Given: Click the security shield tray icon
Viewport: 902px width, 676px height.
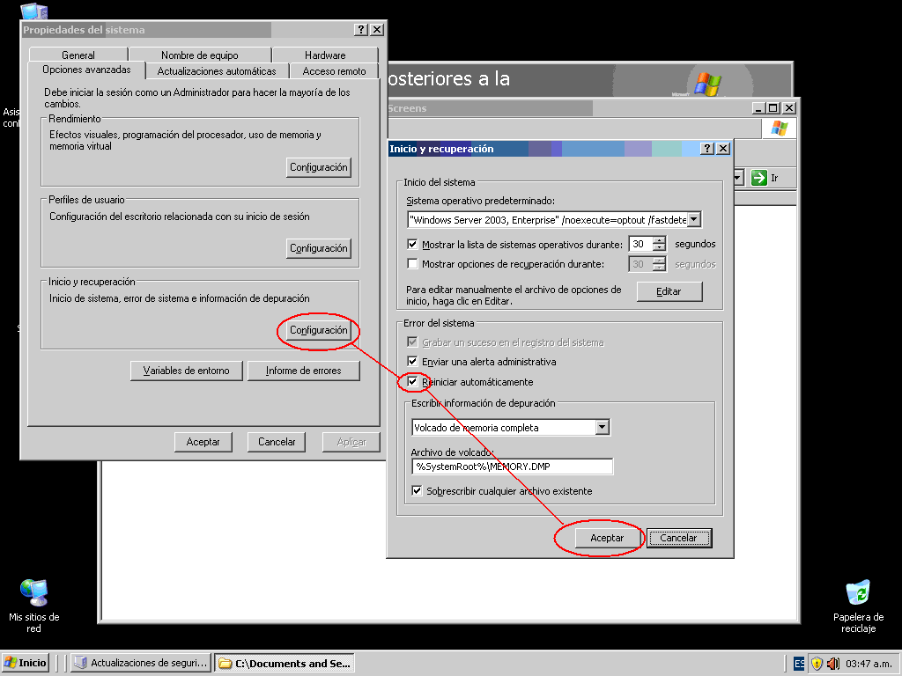Looking at the screenshot, I should pyautogui.click(x=817, y=664).
